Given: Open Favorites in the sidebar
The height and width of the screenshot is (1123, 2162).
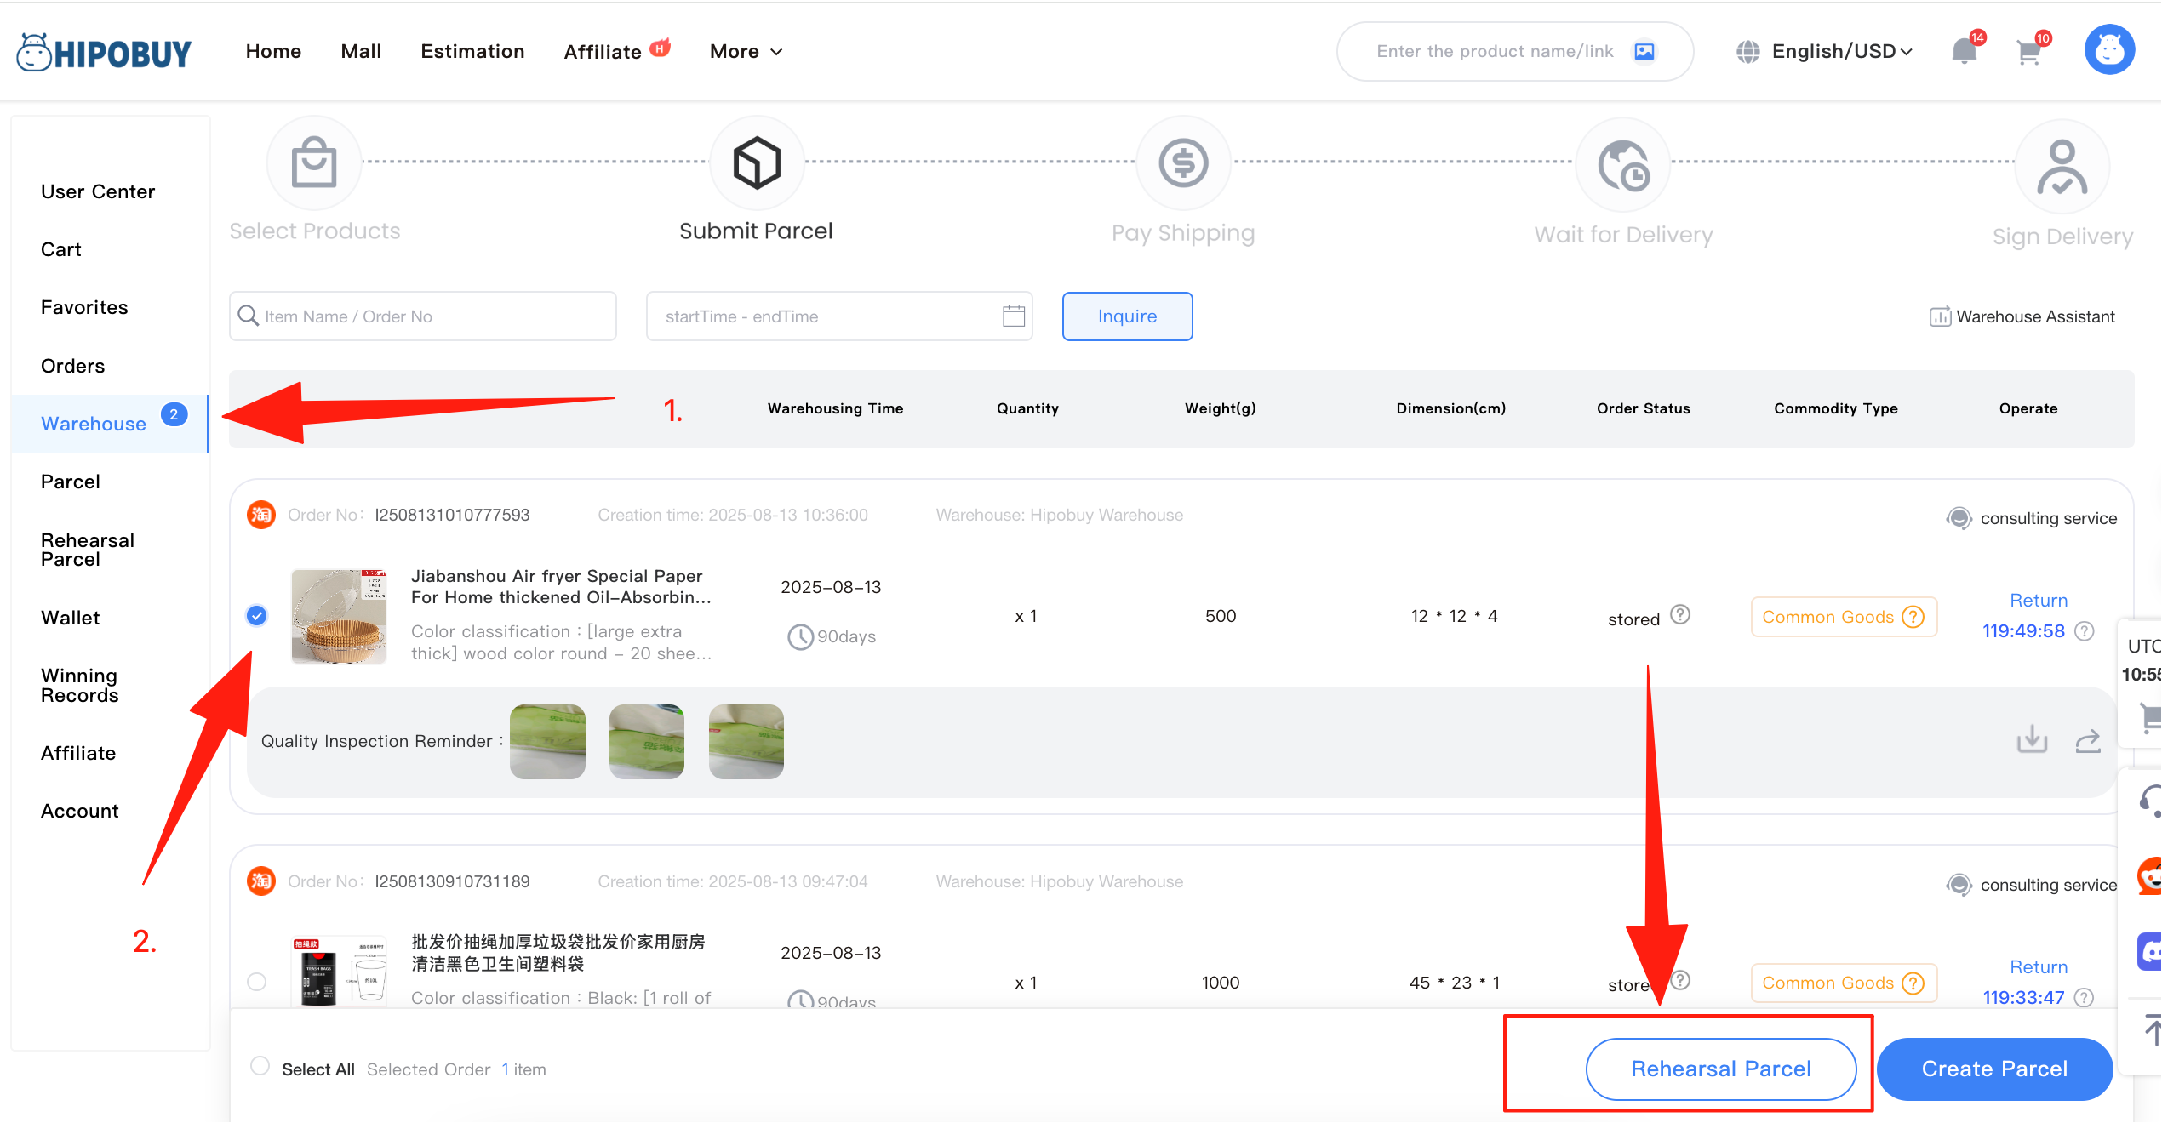Looking at the screenshot, I should click(84, 307).
